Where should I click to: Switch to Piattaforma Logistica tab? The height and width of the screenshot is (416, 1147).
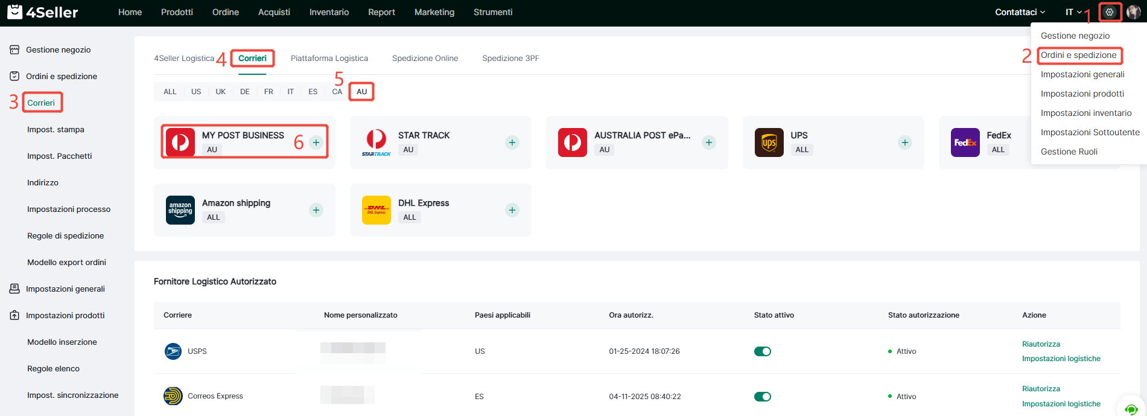[329, 59]
